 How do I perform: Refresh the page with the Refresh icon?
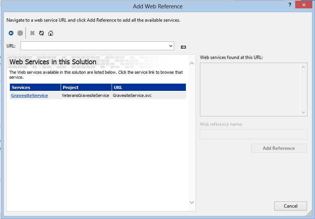pyautogui.click(x=42, y=33)
